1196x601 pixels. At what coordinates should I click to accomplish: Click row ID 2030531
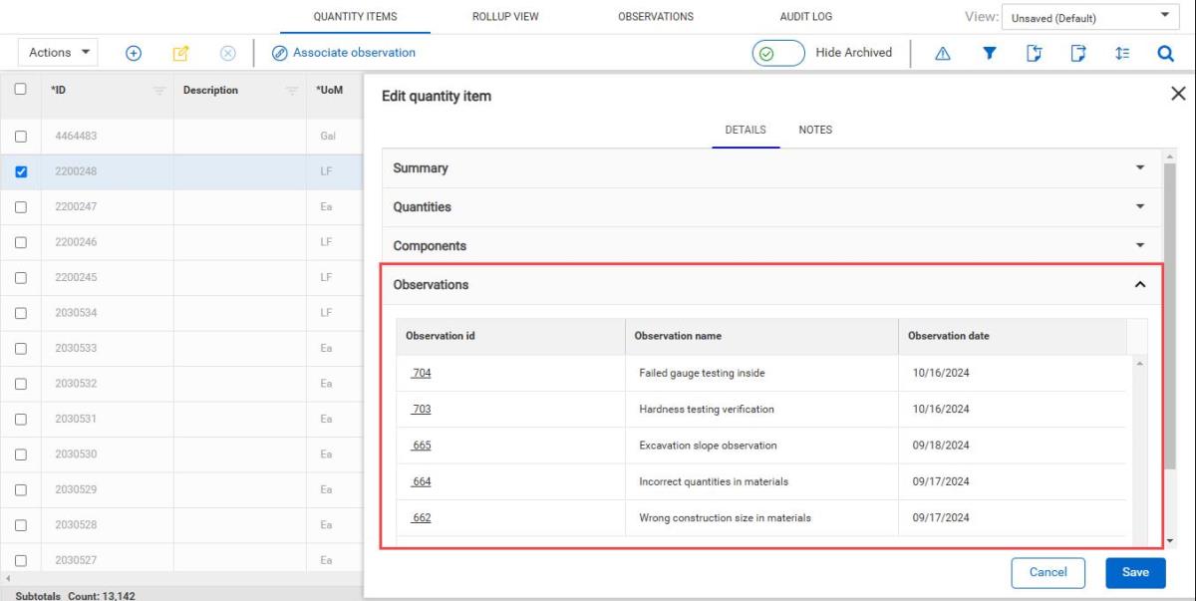(x=76, y=419)
